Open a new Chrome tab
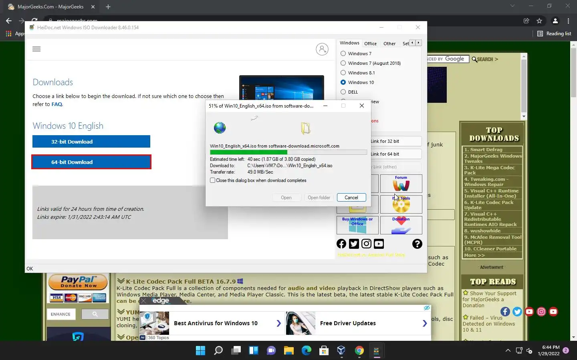The width and height of the screenshot is (577, 360). pyautogui.click(x=108, y=7)
